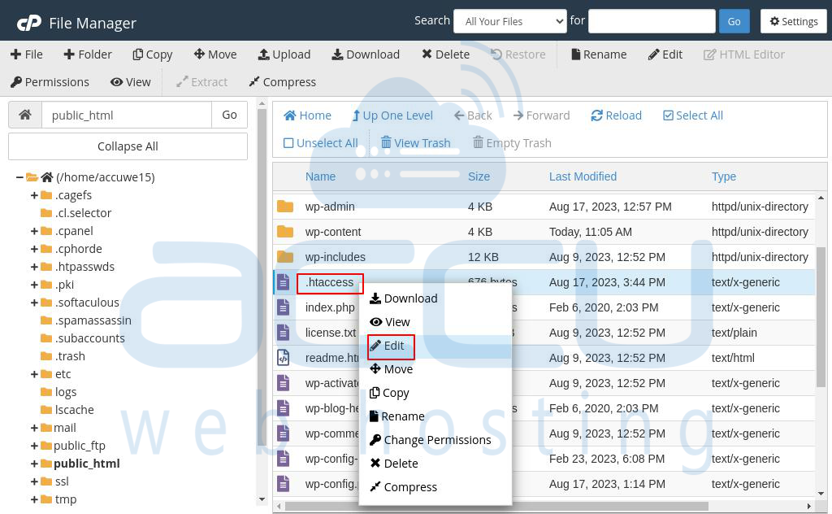This screenshot has height=514, width=832.
Task: Click the Download toolbar button
Action: [366, 54]
